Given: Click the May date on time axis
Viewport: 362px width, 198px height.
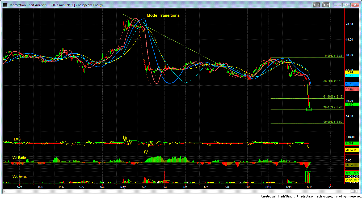Looking at the screenshot, I should point(123,187).
